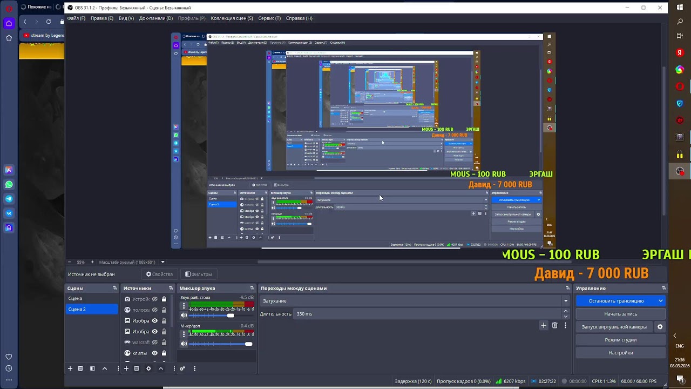Image resolution: width=691 pixels, height=389 pixels.
Task: Unlock the клипы source lock
Action: tap(164, 353)
